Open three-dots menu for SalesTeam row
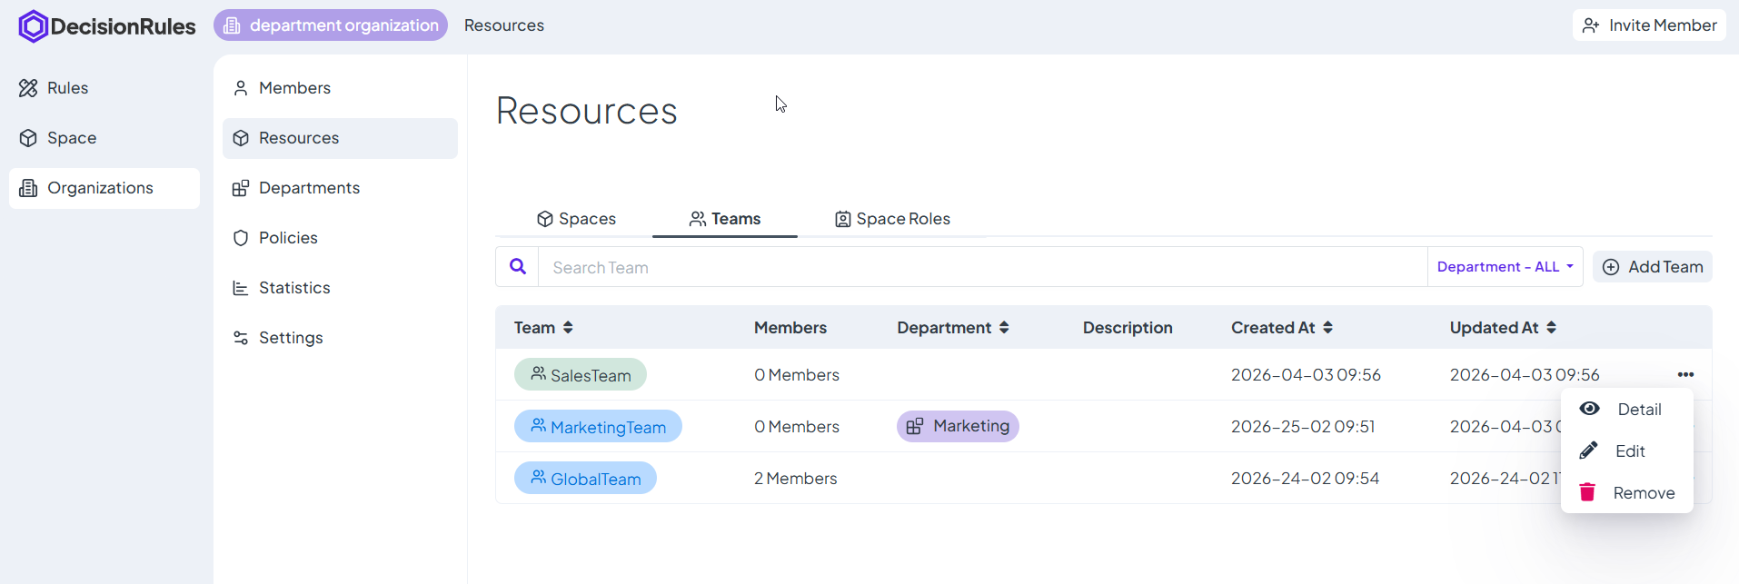Viewport: 1739px width, 584px height. click(x=1685, y=375)
